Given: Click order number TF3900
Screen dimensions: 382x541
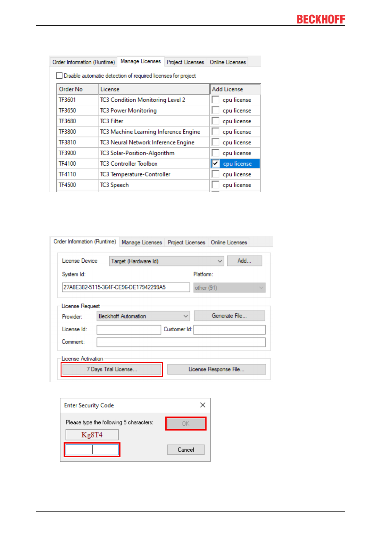Looking at the screenshot, I should pos(67,153).
